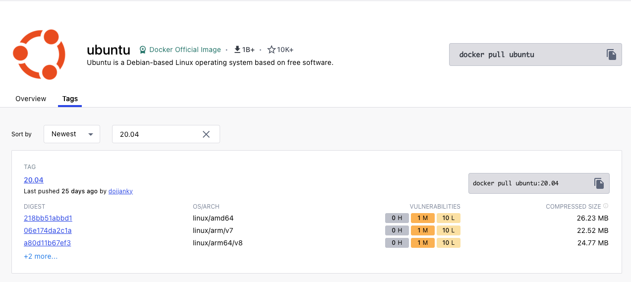Click the Docker Official Image label

(185, 50)
